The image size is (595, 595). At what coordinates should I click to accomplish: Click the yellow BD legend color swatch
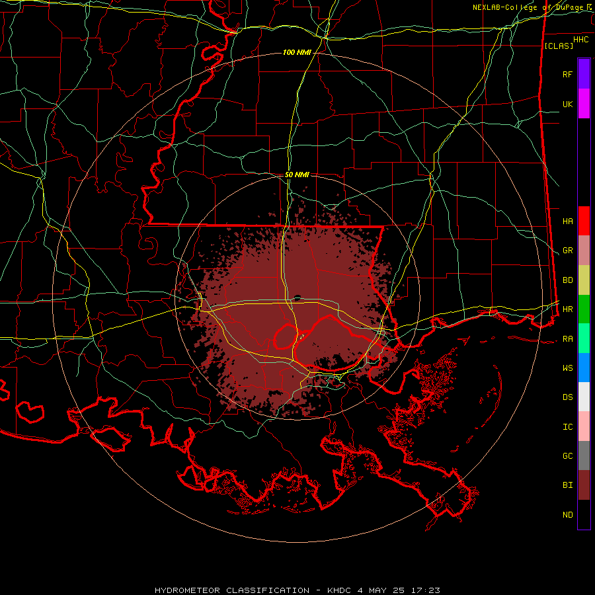click(584, 280)
